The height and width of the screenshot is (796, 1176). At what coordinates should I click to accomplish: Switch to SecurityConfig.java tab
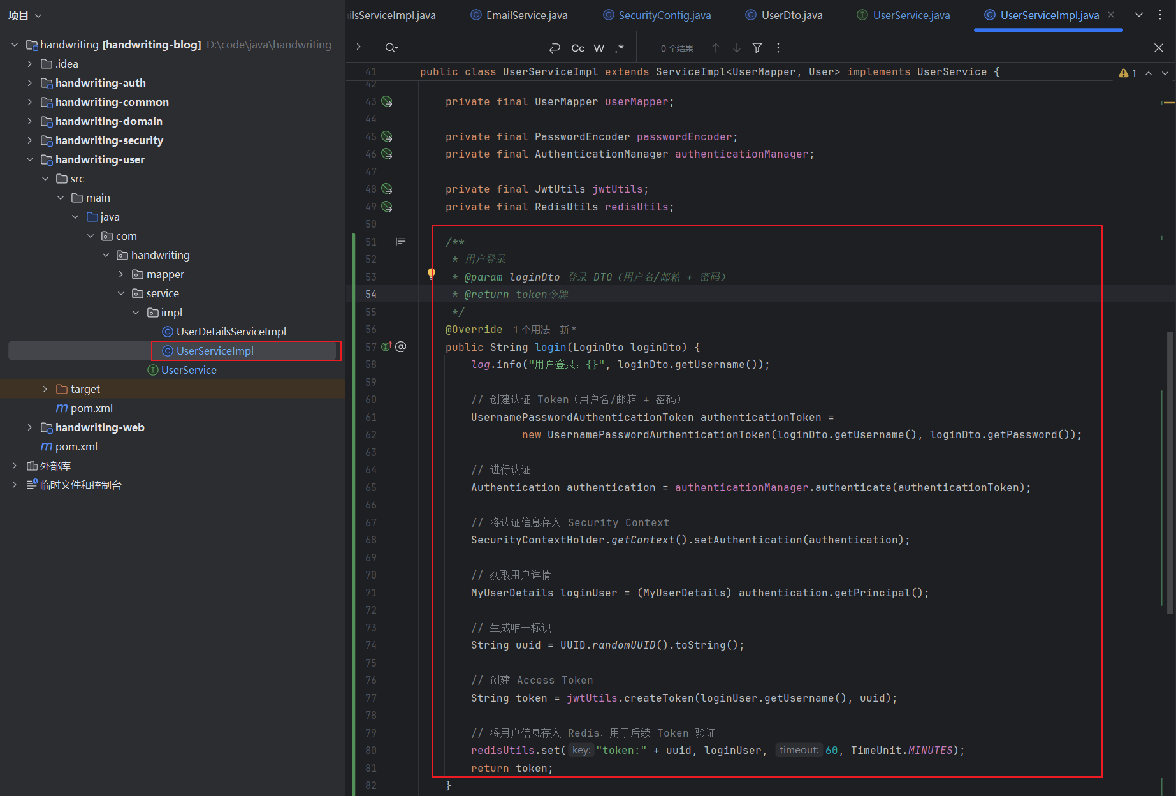[657, 15]
